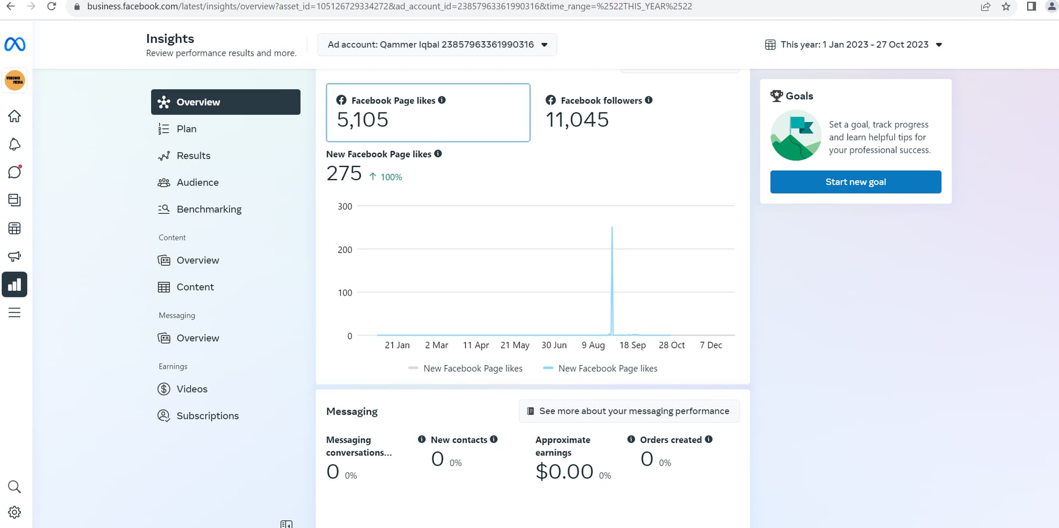1059x528 pixels.
Task: Bookmark this page with star icon
Action: (x=1006, y=7)
